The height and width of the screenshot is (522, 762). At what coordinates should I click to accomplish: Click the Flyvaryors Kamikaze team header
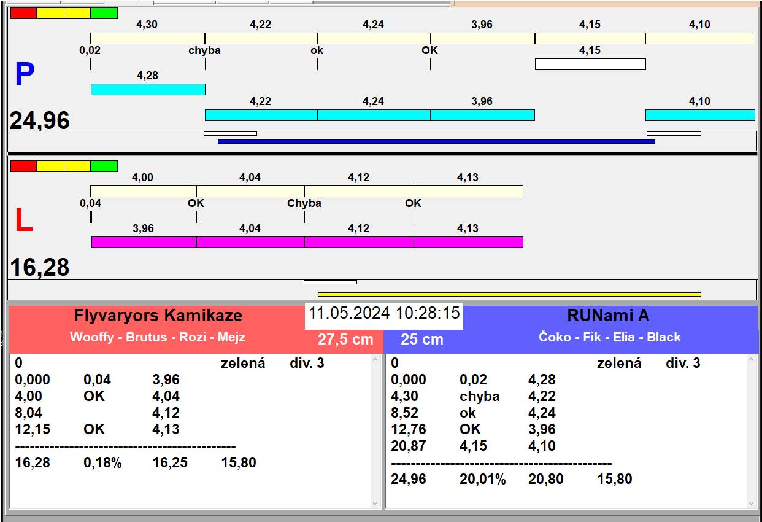tap(158, 316)
